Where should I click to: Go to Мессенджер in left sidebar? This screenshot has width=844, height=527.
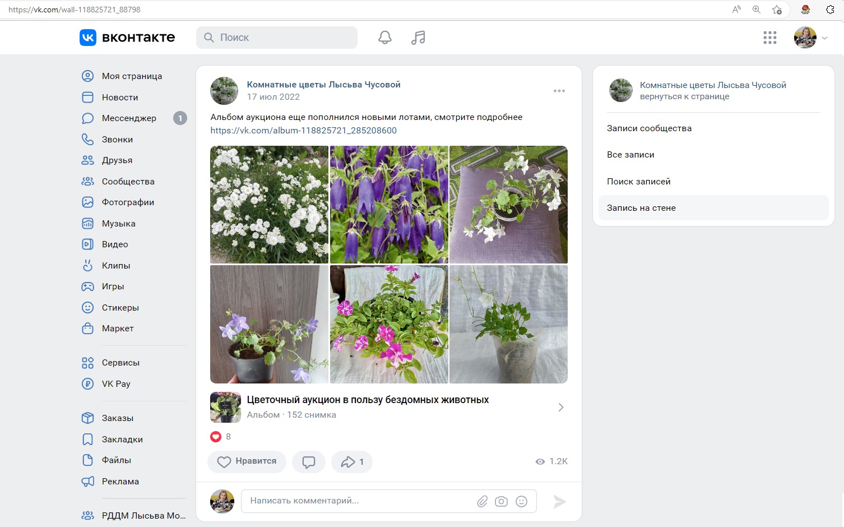[x=129, y=118]
